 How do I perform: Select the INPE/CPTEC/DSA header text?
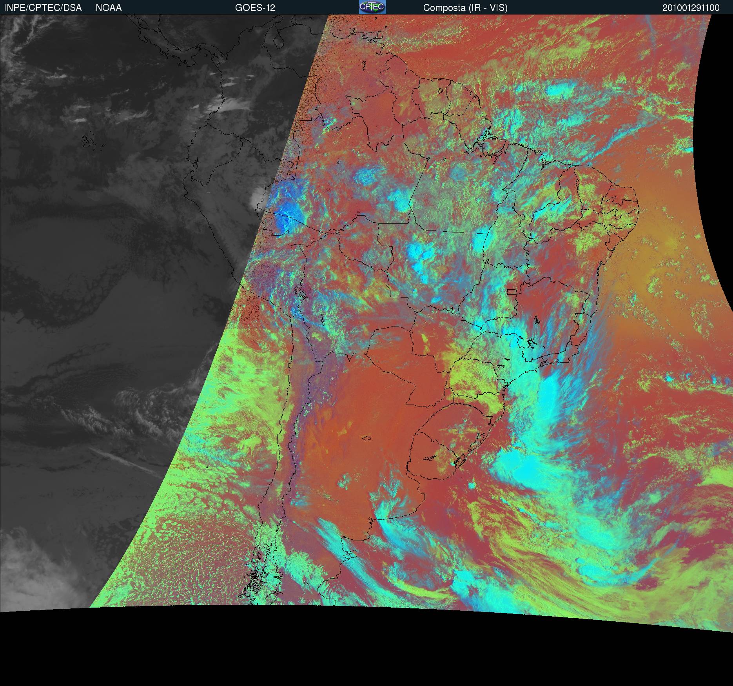(43, 8)
